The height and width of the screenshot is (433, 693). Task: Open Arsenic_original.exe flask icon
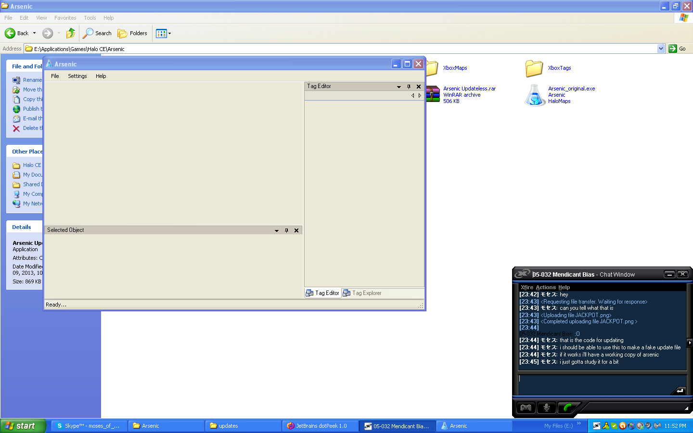coord(535,95)
